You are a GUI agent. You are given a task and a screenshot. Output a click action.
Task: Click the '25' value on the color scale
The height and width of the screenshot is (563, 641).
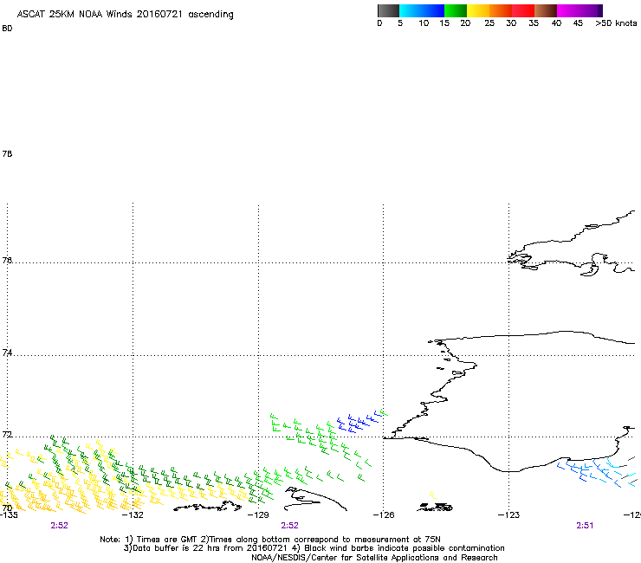[489, 23]
